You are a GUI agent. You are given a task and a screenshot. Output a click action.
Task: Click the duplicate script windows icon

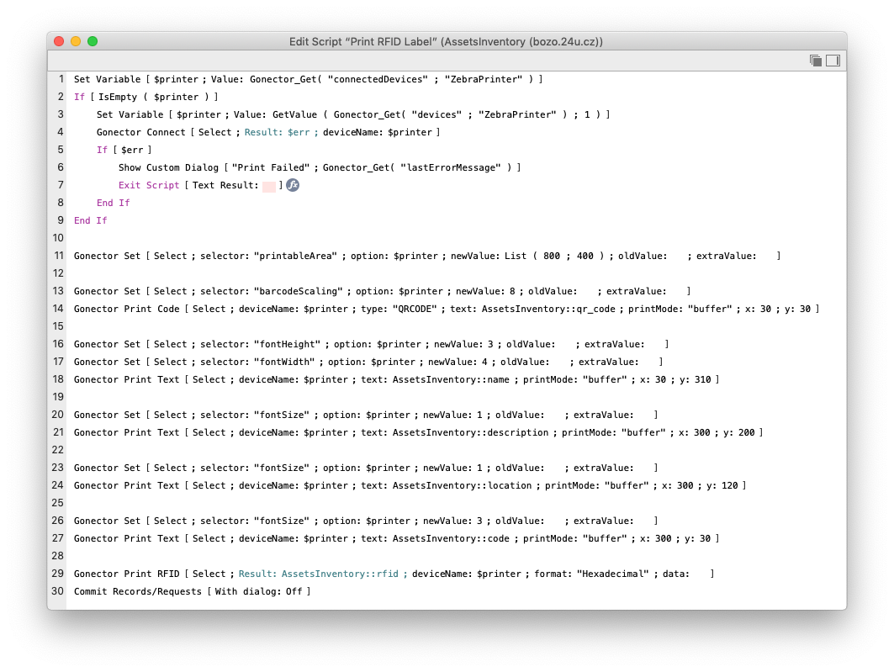pyautogui.click(x=816, y=61)
